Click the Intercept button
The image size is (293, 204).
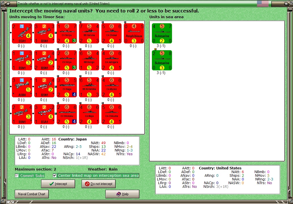(58, 184)
